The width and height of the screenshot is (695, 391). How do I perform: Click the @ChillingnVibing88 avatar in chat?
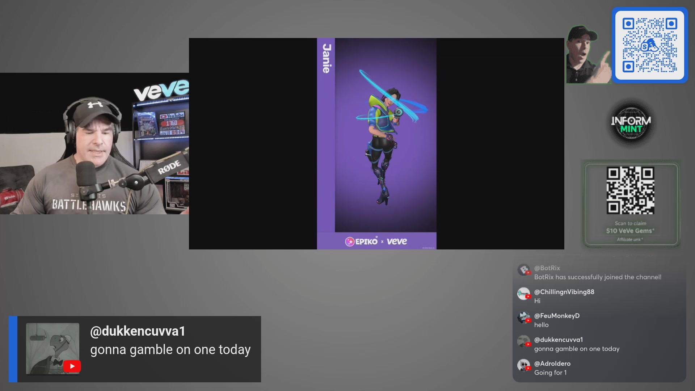point(523,294)
